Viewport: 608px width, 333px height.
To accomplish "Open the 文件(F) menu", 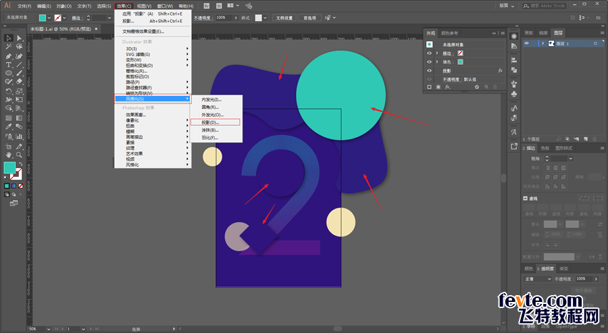I will [24, 6].
